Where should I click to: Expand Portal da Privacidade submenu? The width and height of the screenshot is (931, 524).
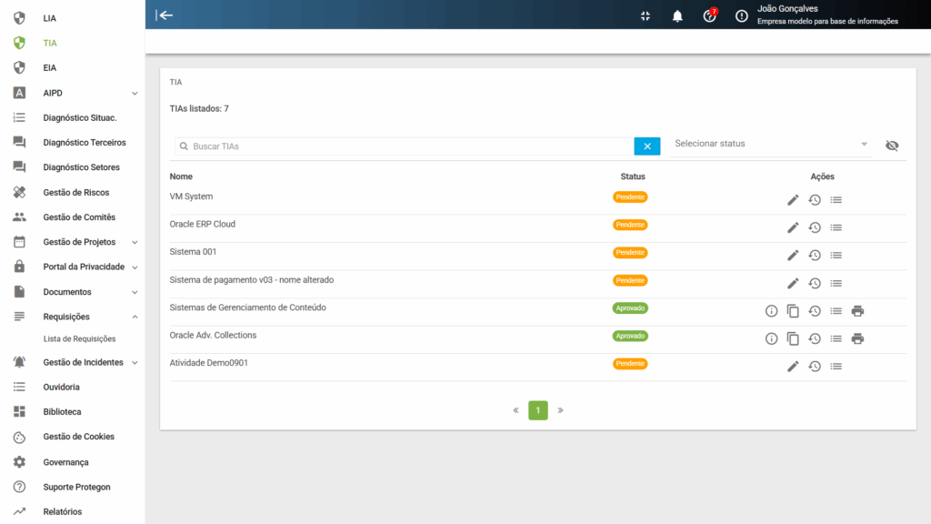pyautogui.click(x=135, y=267)
